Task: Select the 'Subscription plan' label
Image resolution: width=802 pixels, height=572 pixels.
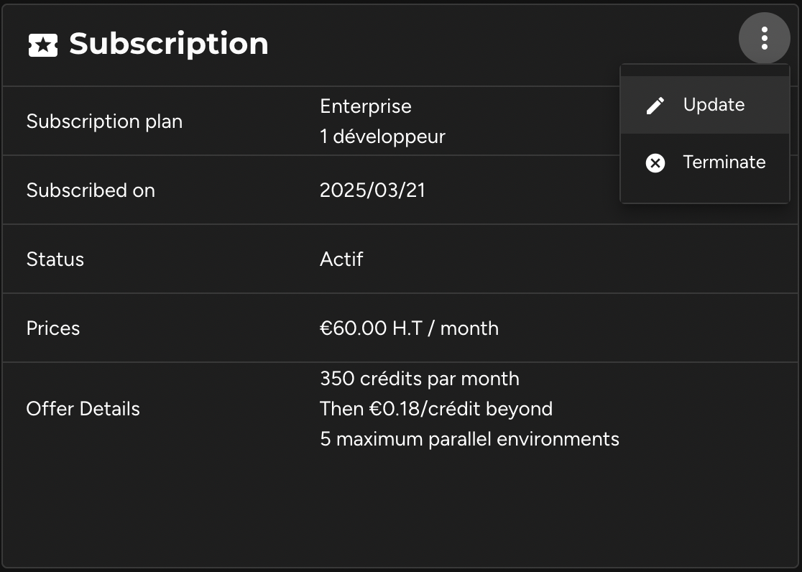Action: pyautogui.click(x=104, y=121)
